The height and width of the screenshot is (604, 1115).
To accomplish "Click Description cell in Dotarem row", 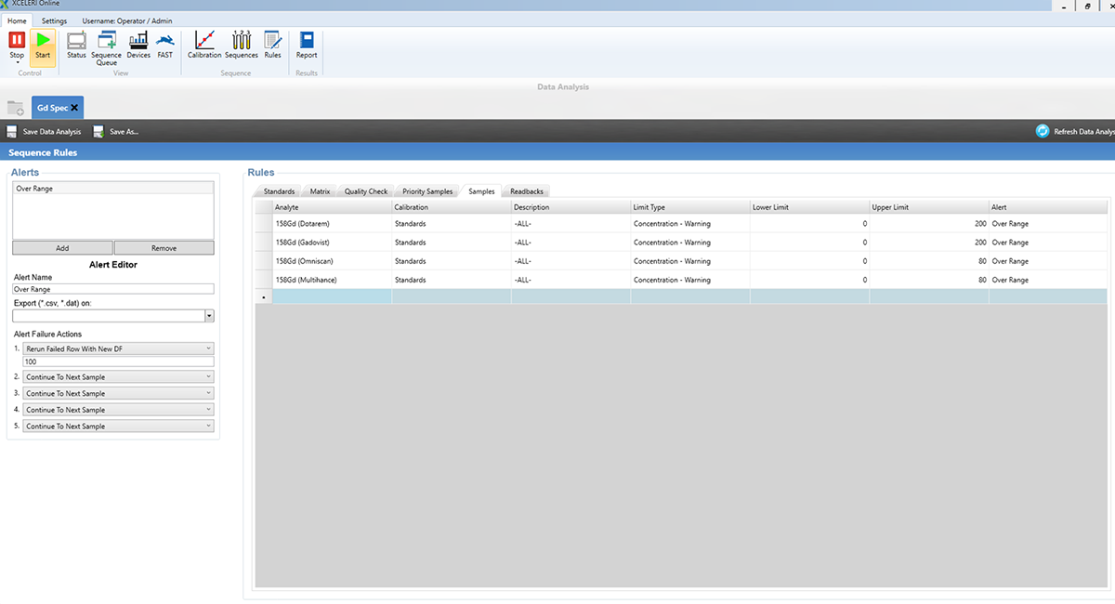I will pyautogui.click(x=571, y=224).
